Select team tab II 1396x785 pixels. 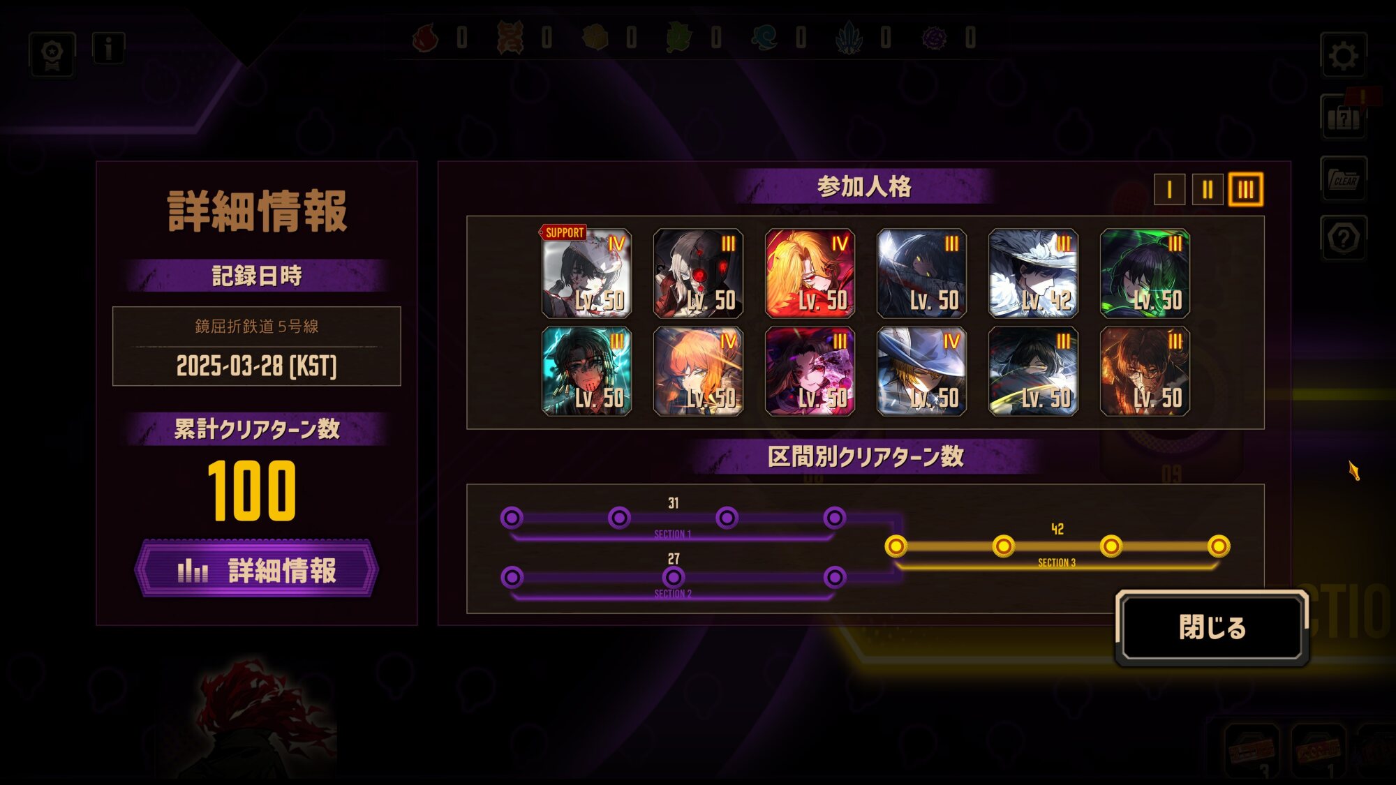[x=1208, y=189]
